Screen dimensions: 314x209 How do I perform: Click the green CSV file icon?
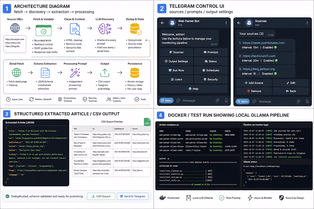147,122
